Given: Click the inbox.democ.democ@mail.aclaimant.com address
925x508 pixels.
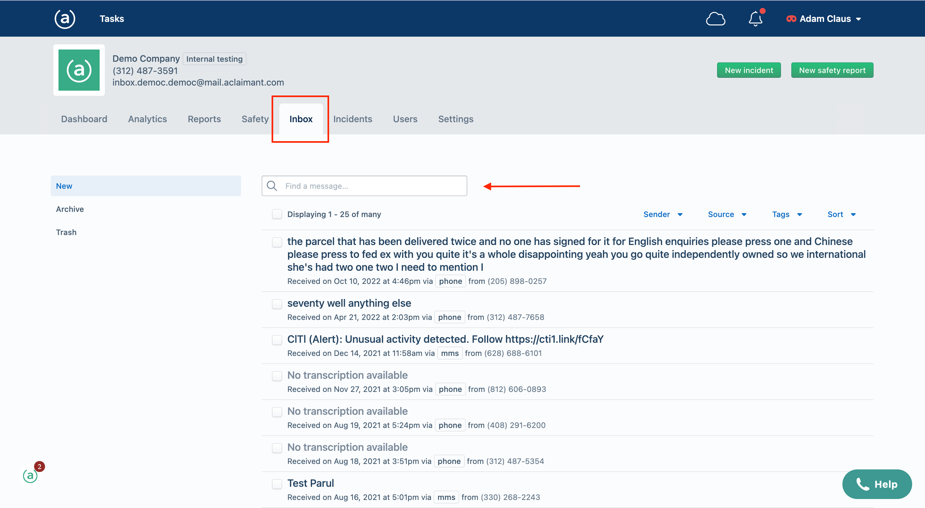Looking at the screenshot, I should (198, 82).
